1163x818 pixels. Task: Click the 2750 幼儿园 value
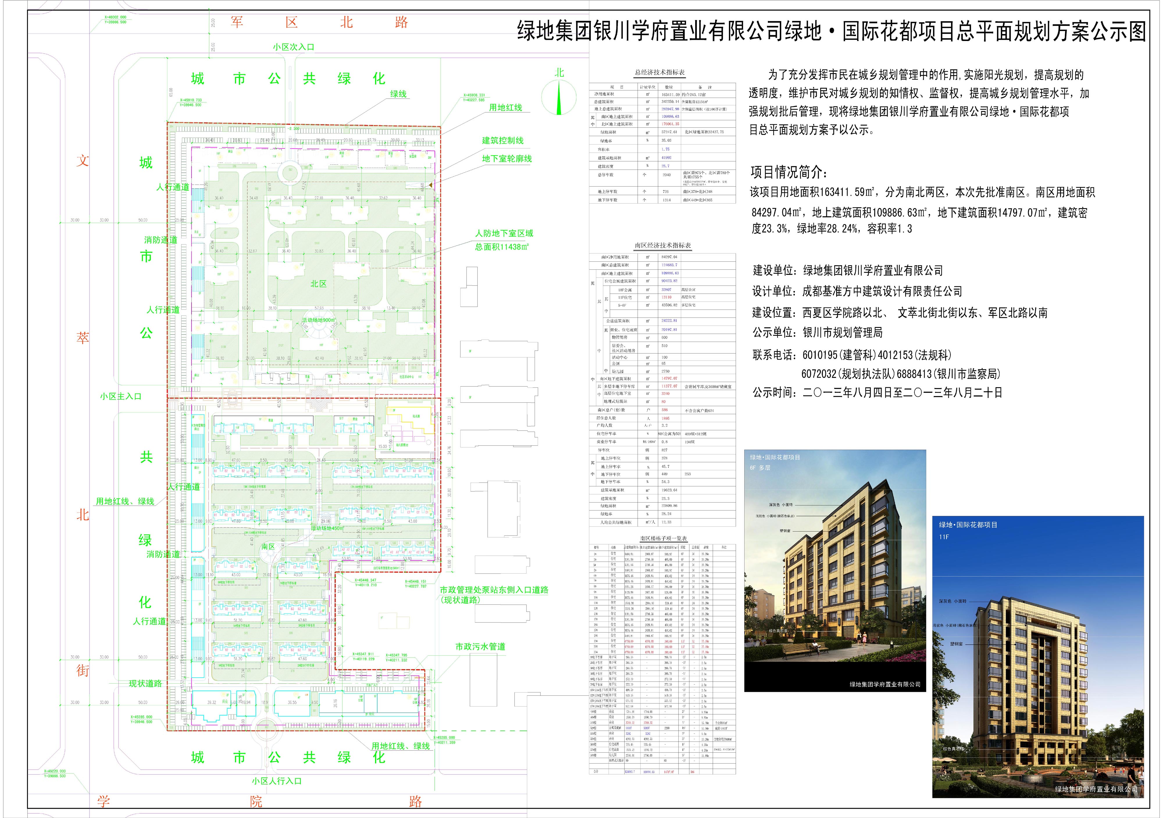[665, 371]
